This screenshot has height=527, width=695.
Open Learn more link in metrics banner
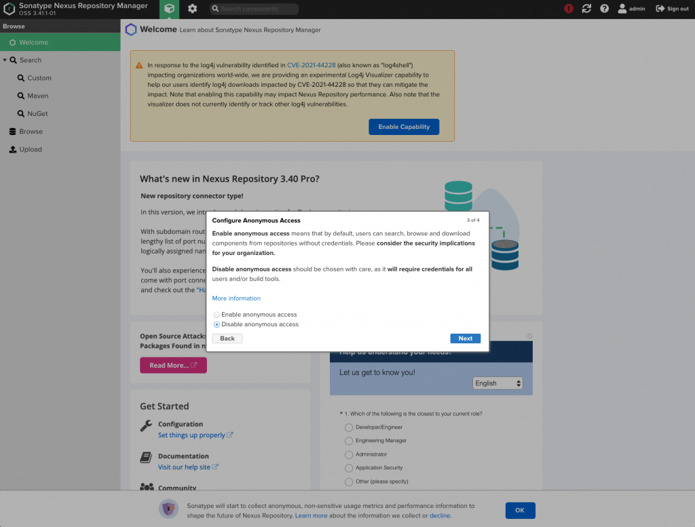(x=311, y=515)
